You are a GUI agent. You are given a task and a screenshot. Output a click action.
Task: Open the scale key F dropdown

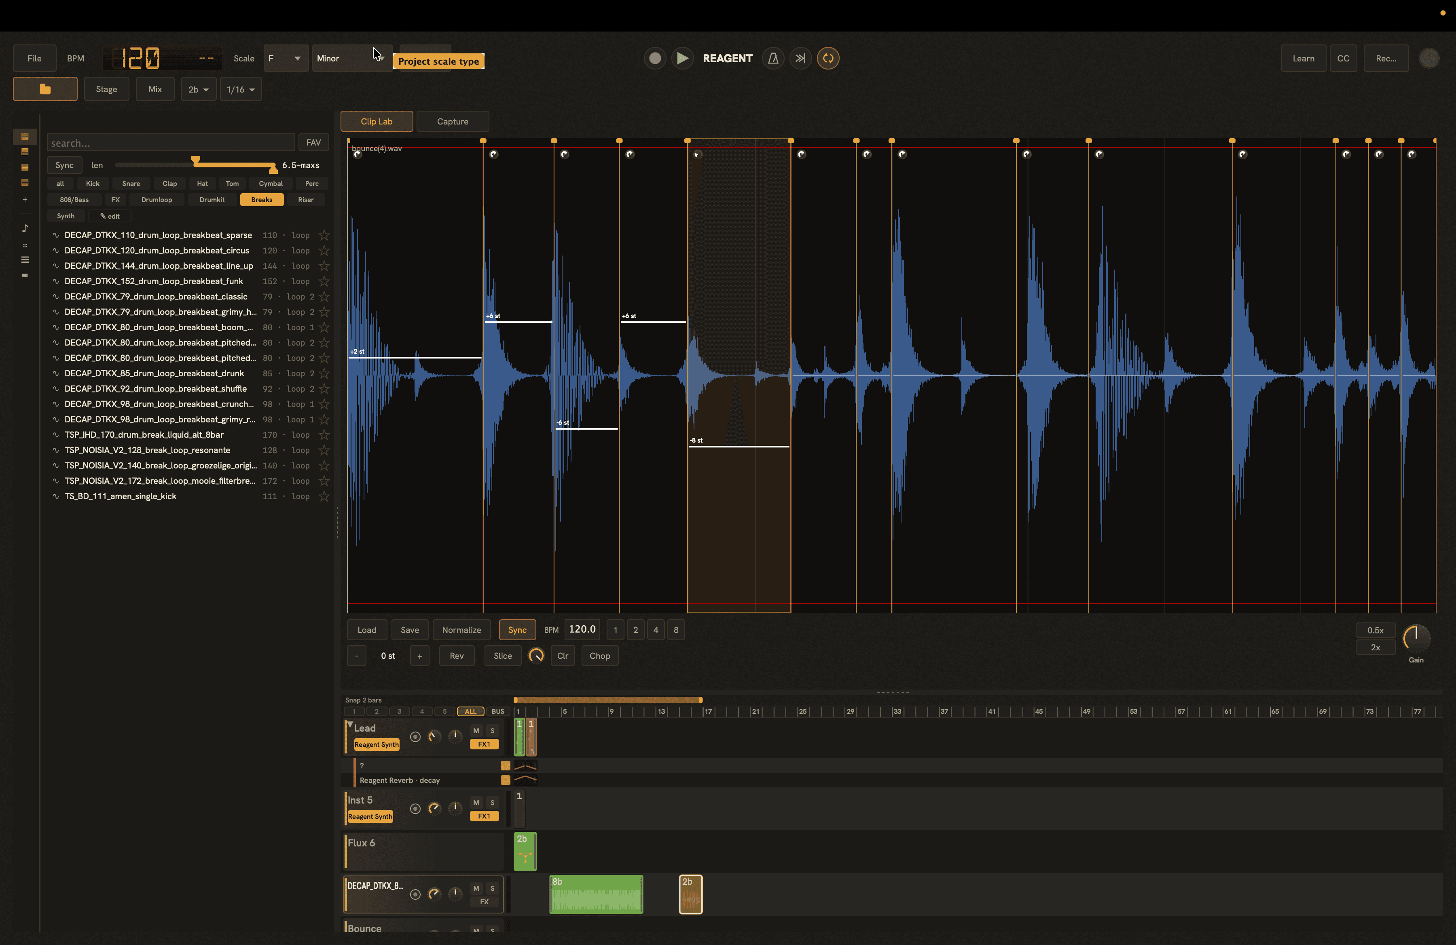click(x=286, y=58)
